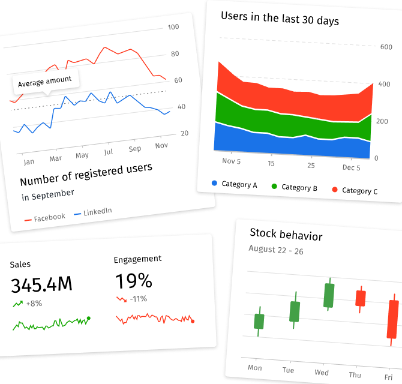Click the green Category B dot

274,186
